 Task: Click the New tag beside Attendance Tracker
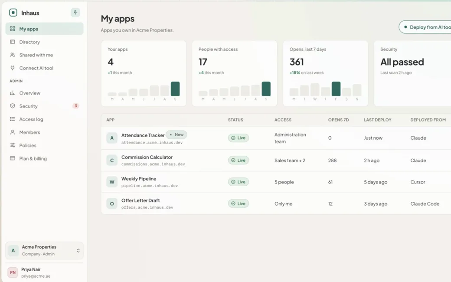[176, 134]
